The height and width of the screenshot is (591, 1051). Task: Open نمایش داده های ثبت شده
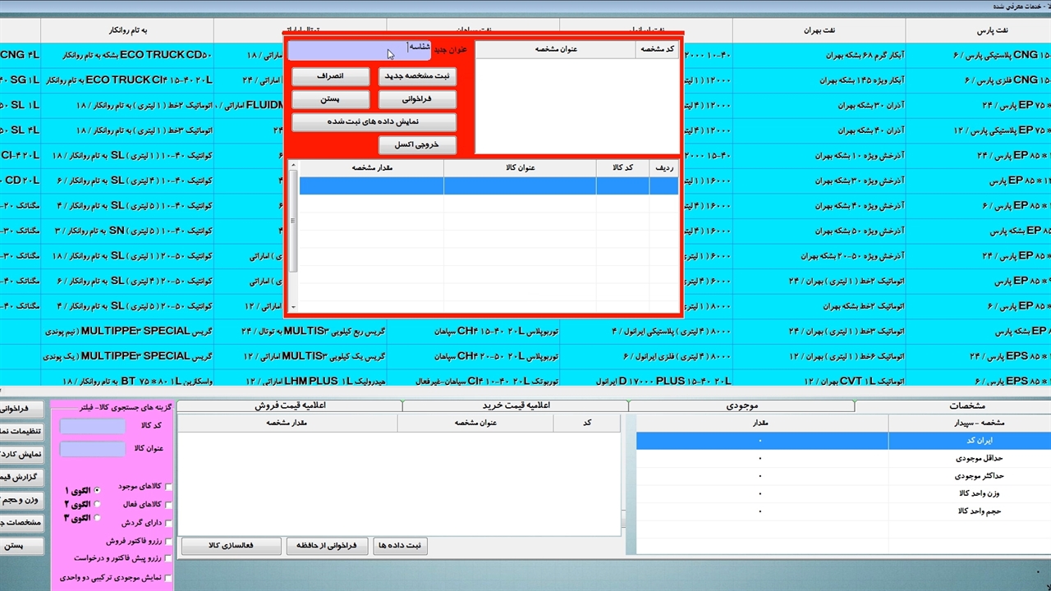point(374,122)
